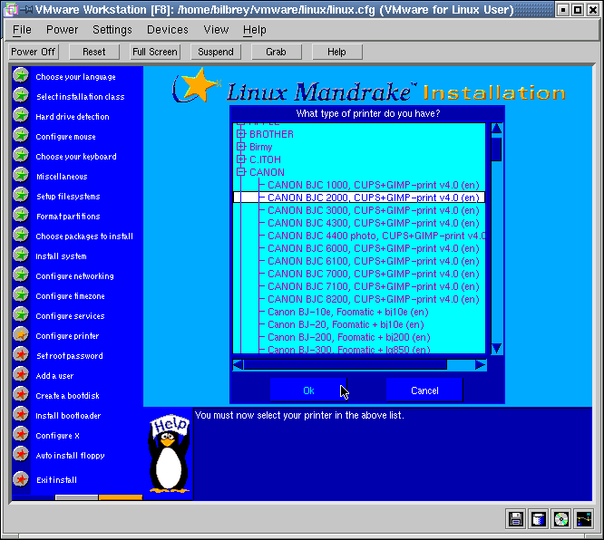
Task: Click the red star beside Install bootloader
Action: click(x=20, y=415)
